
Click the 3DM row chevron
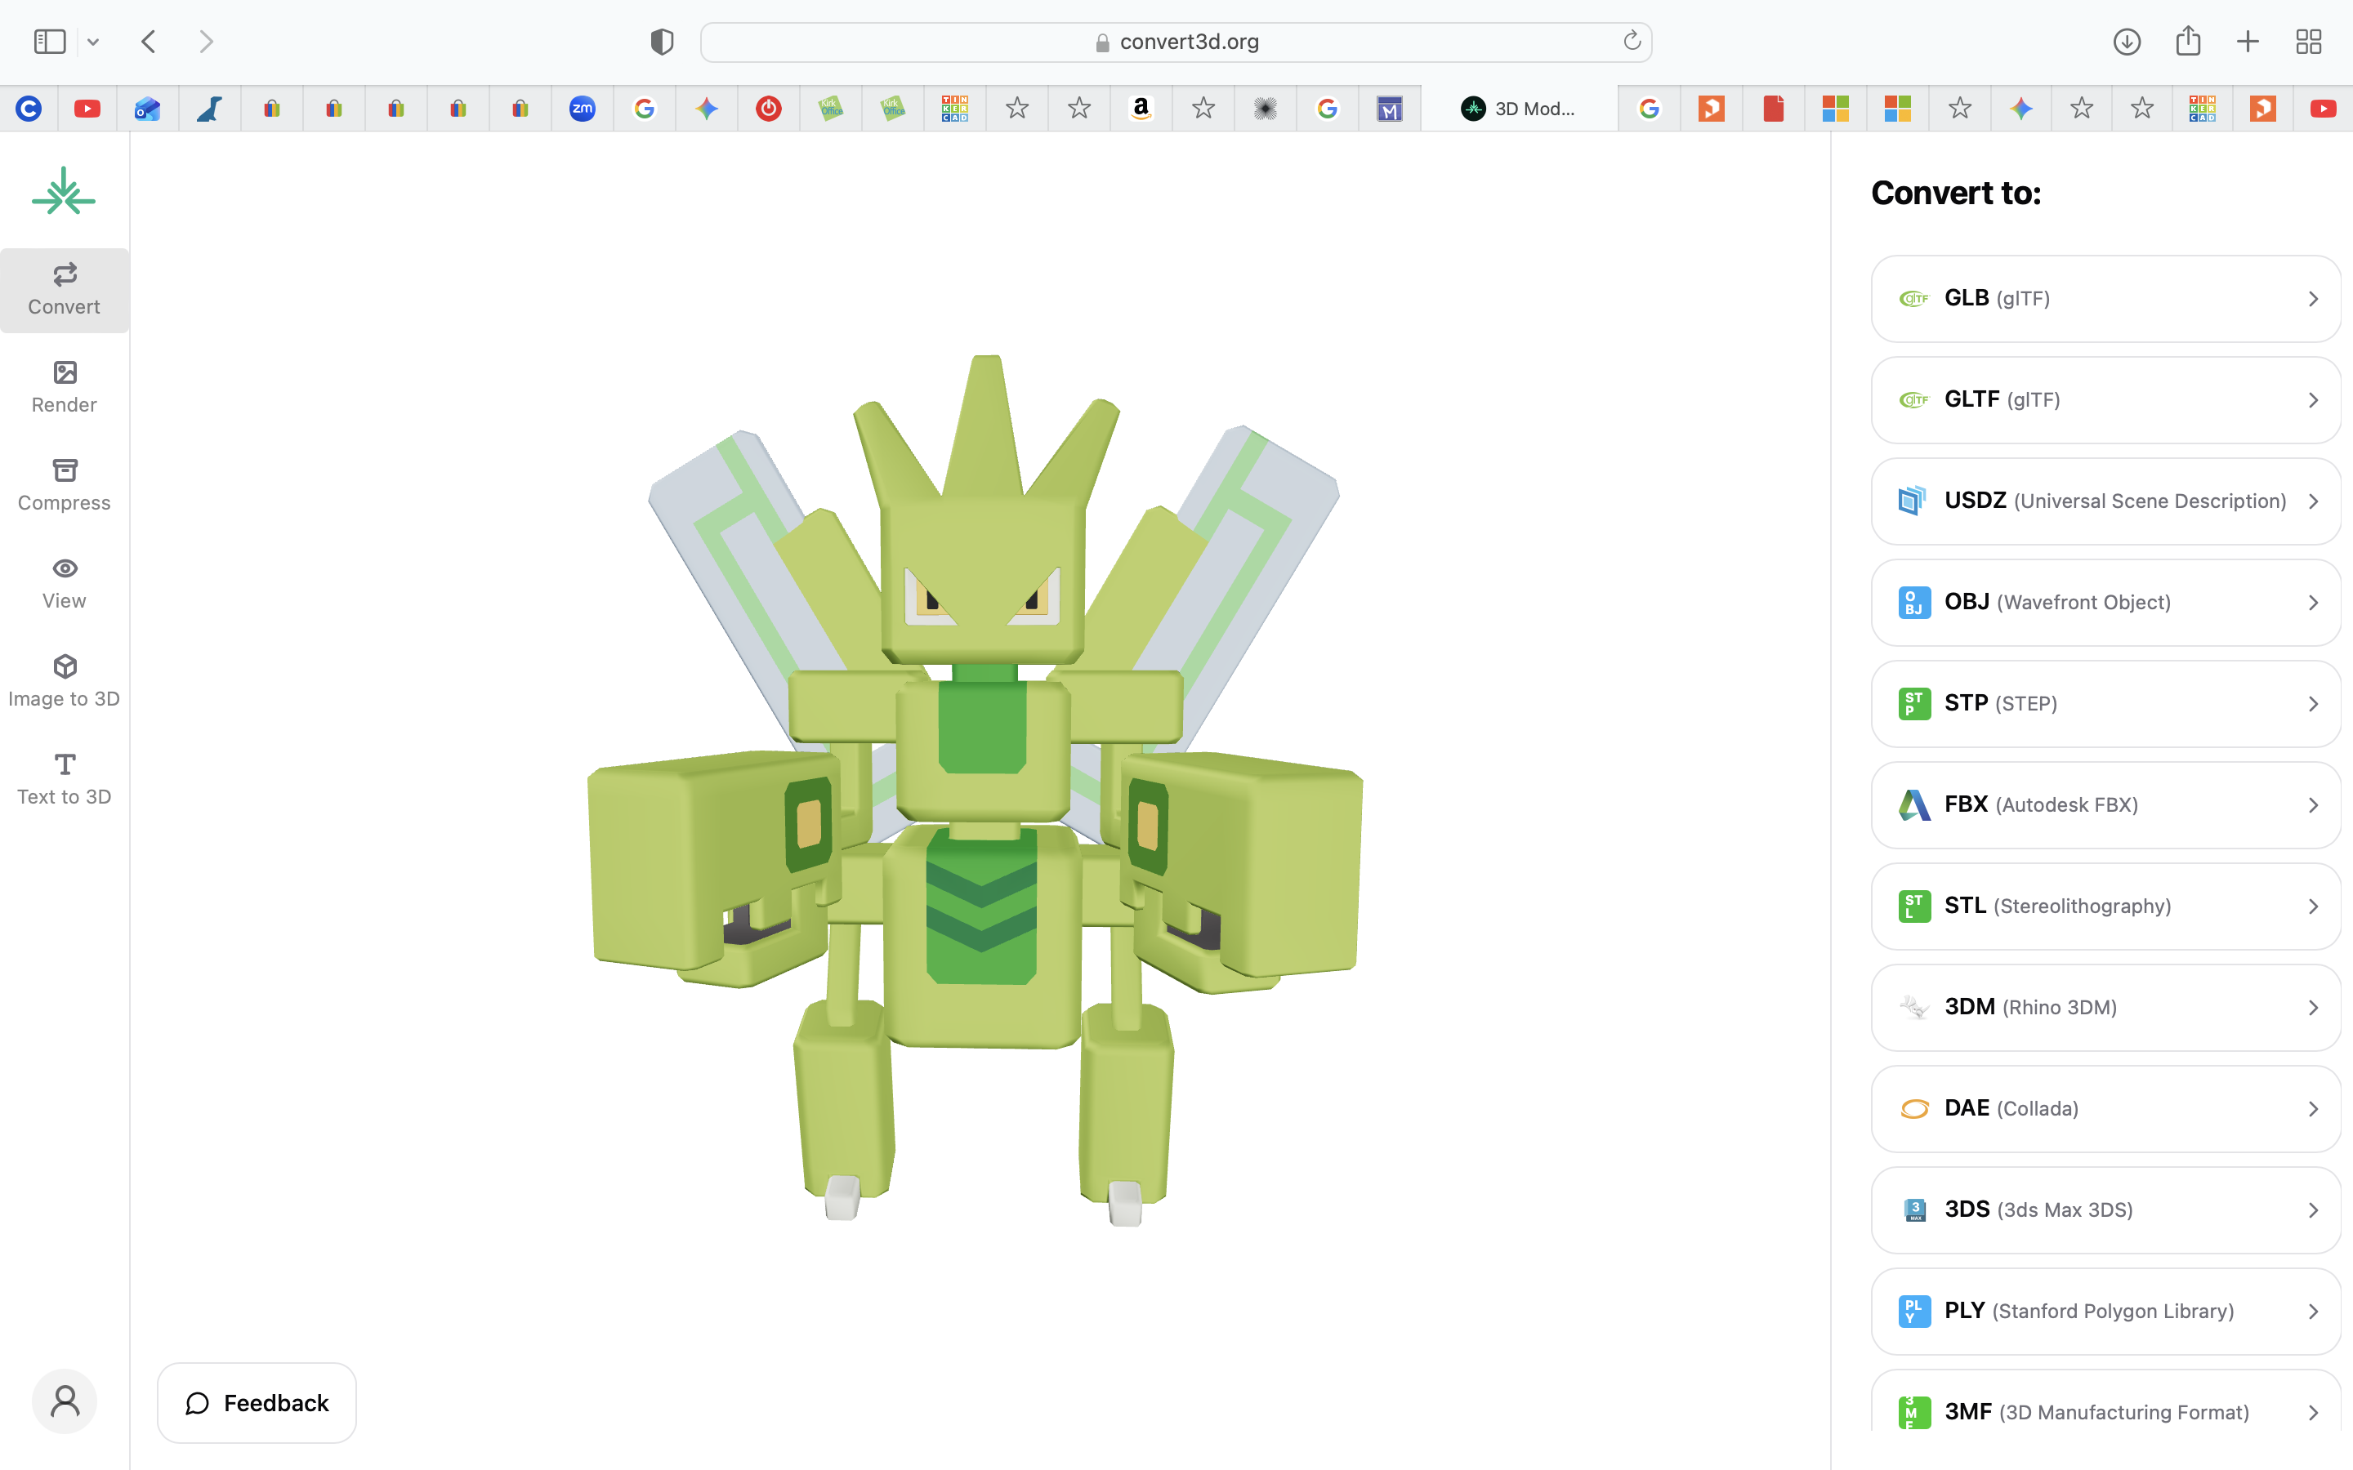click(x=2313, y=1007)
